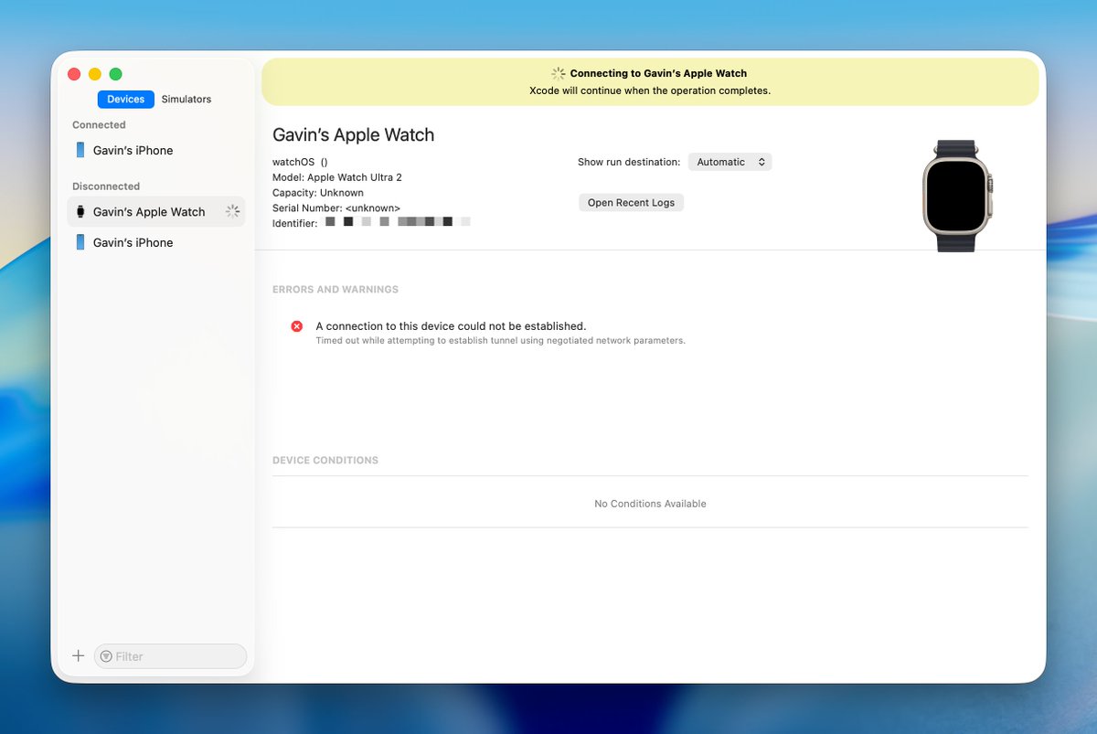
Task: Click the 'Show run destination:' label
Action: [x=629, y=162]
